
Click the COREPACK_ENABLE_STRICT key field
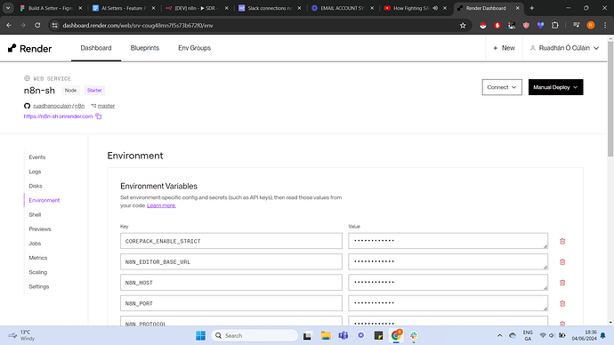coord(231,241)
